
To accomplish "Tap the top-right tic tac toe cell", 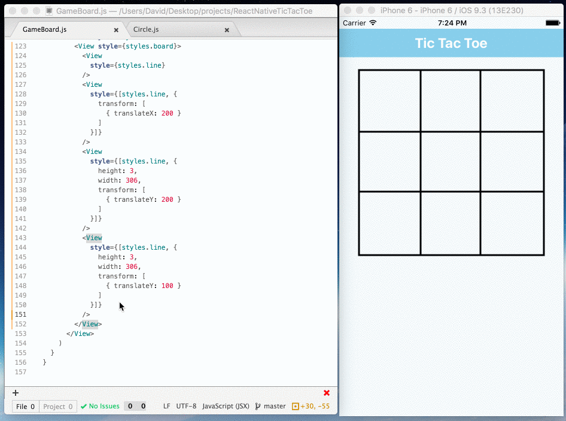I will (512, 101).
